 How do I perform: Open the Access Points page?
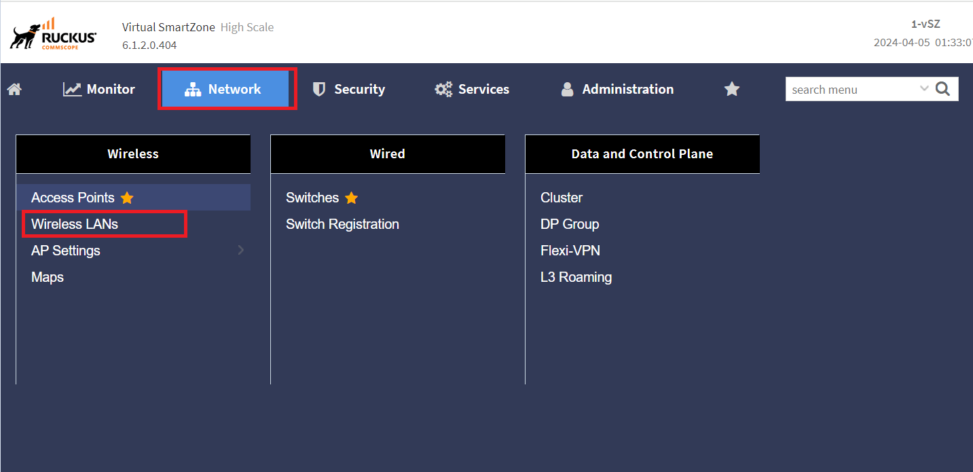tap(73, 198)
